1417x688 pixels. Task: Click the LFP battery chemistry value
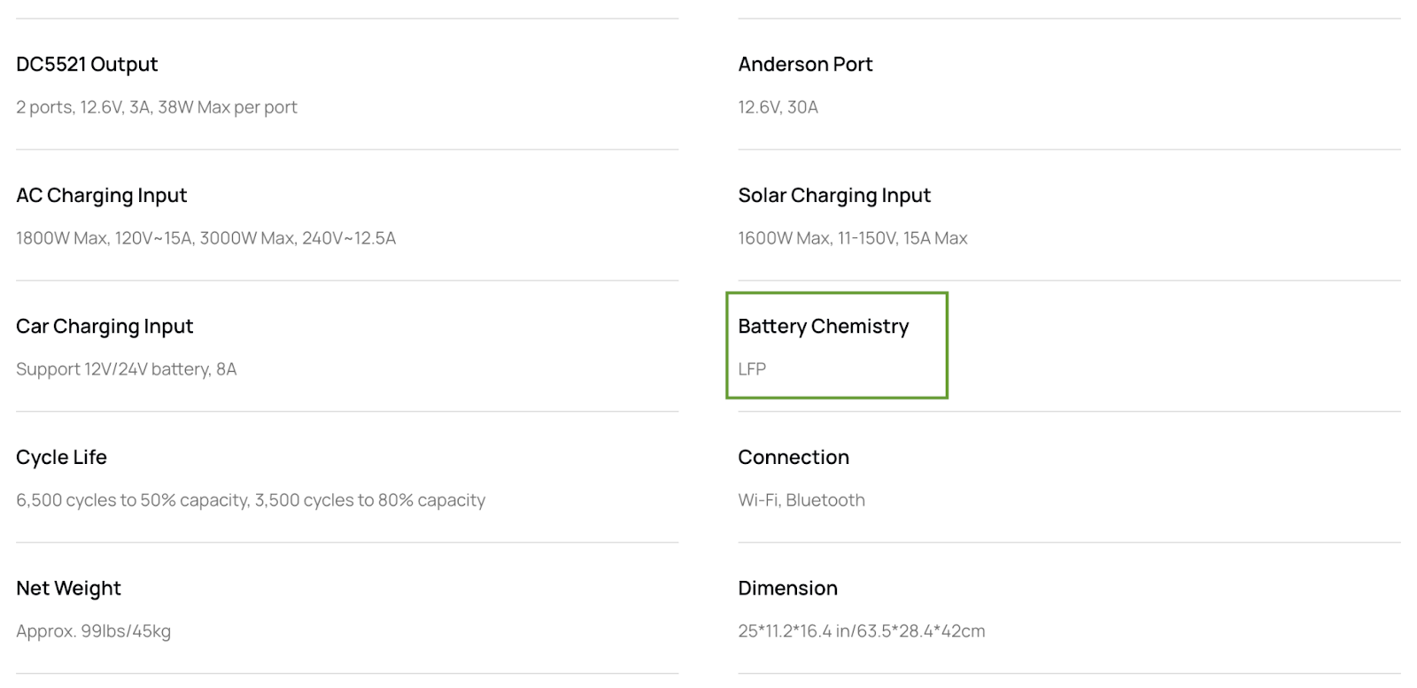(752, 369)
